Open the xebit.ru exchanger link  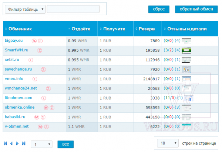(12, 60)
